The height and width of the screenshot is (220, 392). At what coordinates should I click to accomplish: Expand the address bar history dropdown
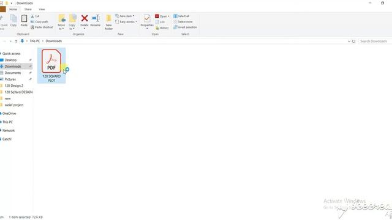click(349, 41)
